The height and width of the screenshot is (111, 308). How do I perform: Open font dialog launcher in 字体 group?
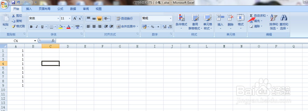pyautogui.click(x=82, y=34)
